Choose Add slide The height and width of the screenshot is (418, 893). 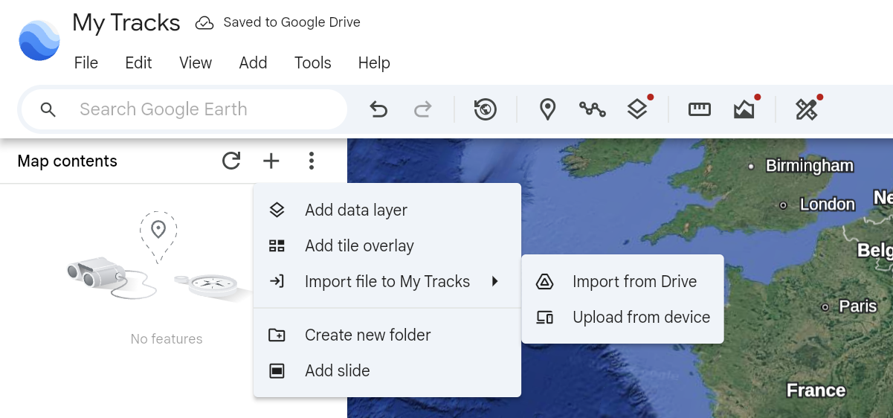(387, 370)
